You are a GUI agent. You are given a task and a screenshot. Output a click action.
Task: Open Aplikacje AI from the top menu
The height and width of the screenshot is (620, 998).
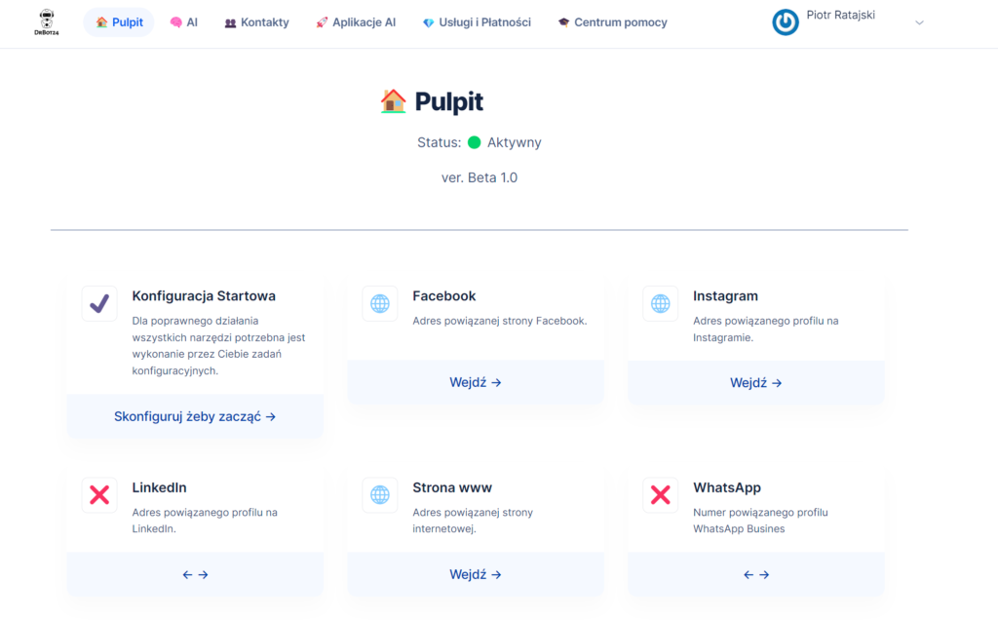point(356,22)
